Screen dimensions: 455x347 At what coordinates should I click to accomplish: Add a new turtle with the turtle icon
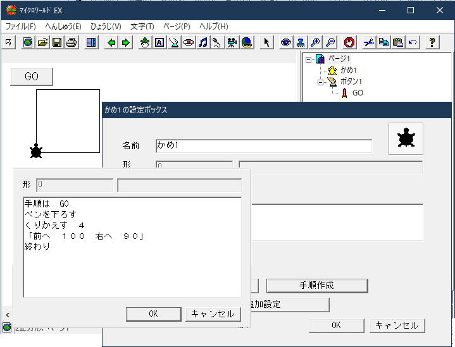tap(145, 42)
